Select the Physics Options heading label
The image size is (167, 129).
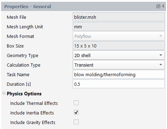24,94
